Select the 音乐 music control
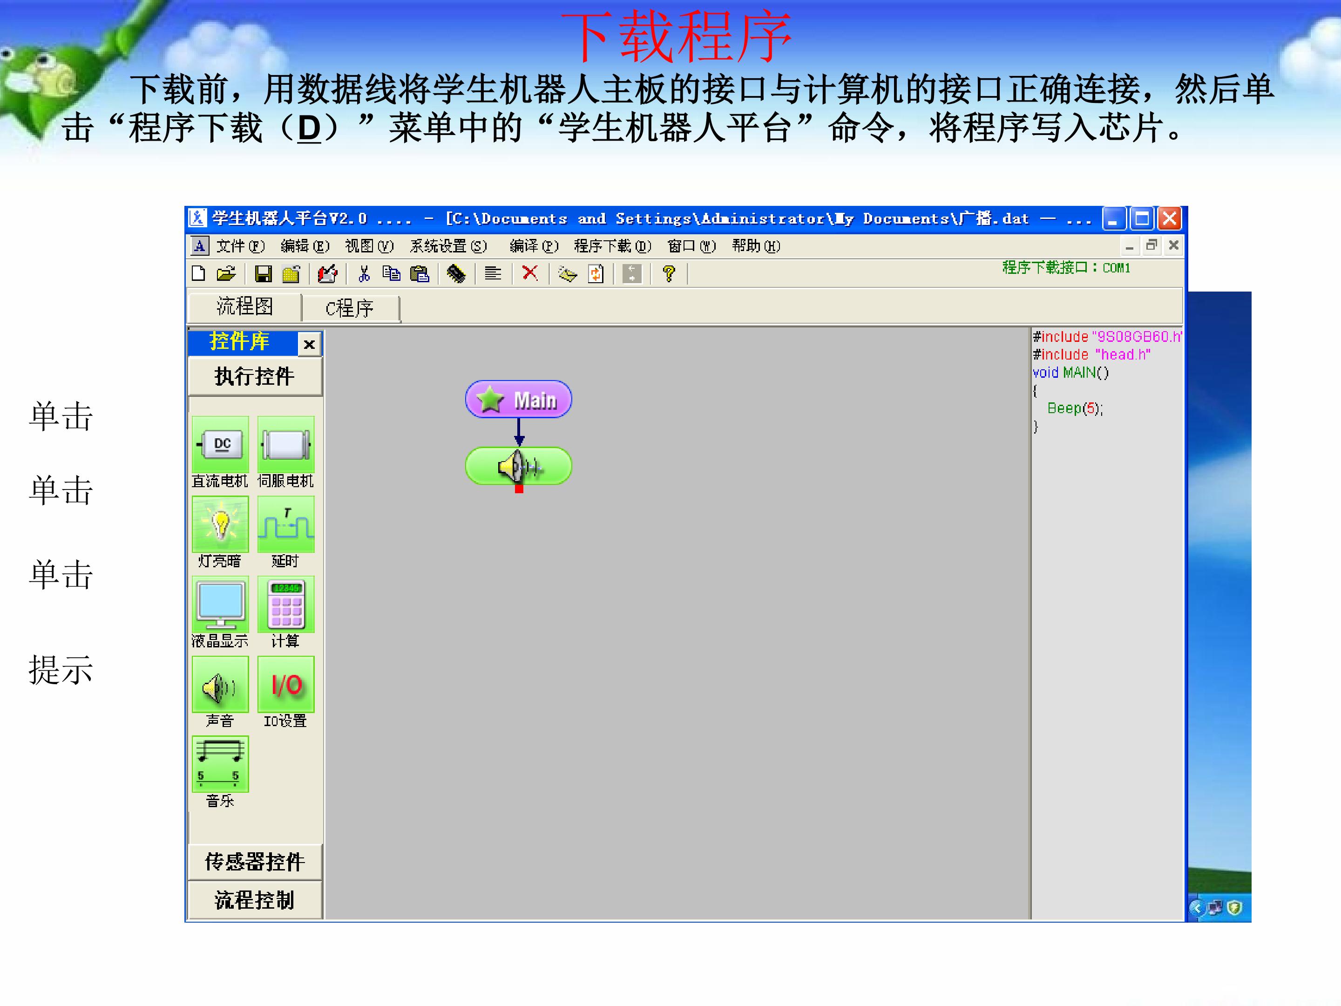The image size is (1341, 1006). coord(220,764)
